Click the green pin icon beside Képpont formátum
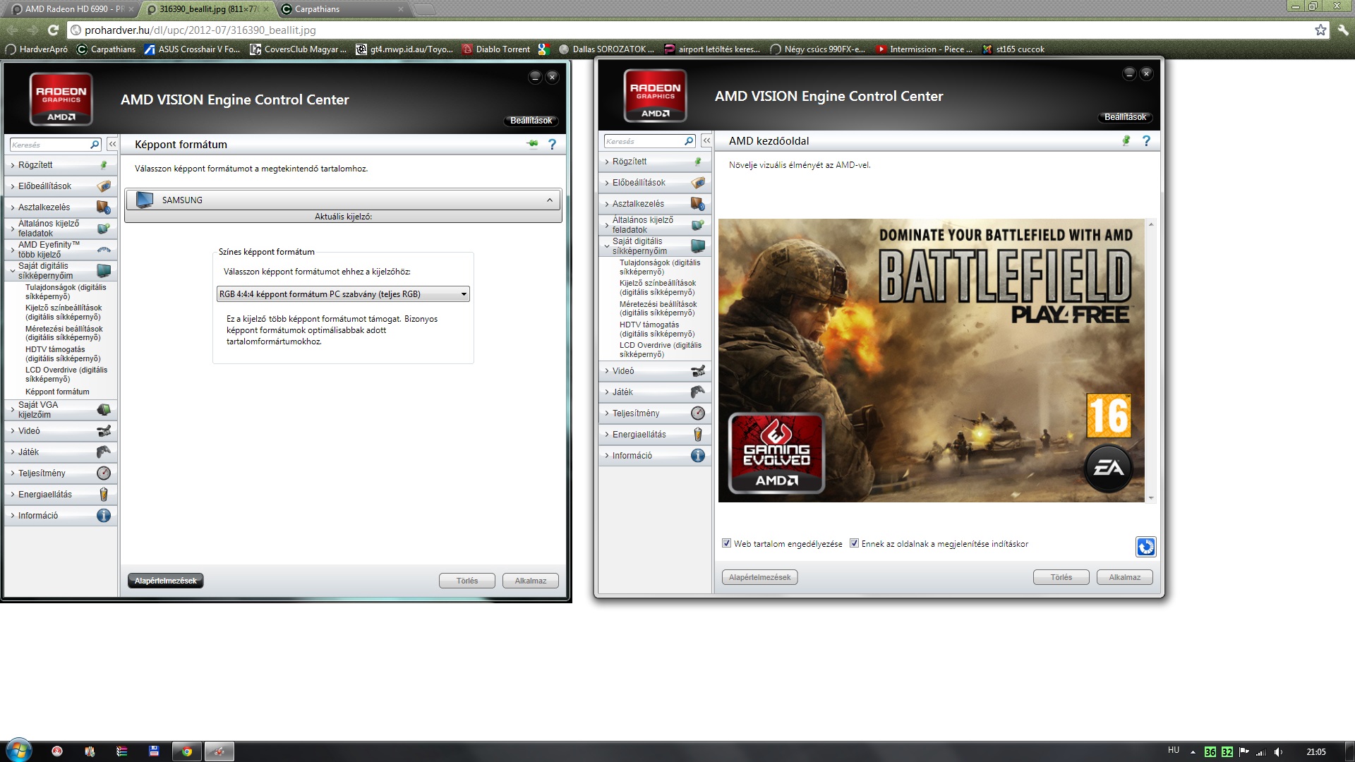 point(532,144)
